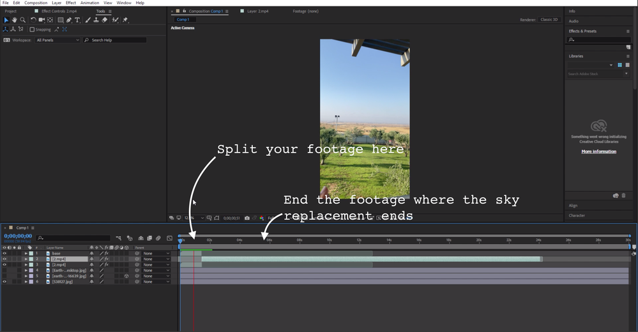This screenshot has width=638, height=332.
Task: Toggle 3D layer switch on [earth-...-16639.jpg]
Action: [x=126, y=276]
